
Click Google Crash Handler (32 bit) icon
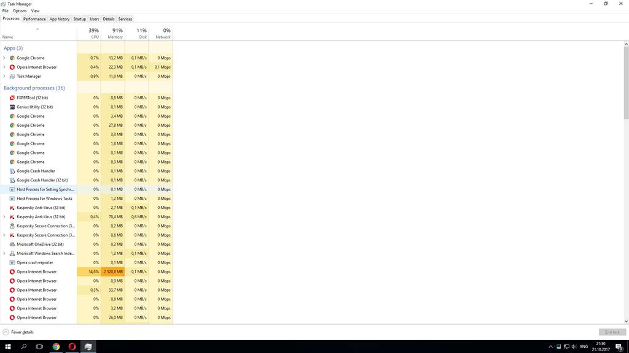click(x=12, y=180)
